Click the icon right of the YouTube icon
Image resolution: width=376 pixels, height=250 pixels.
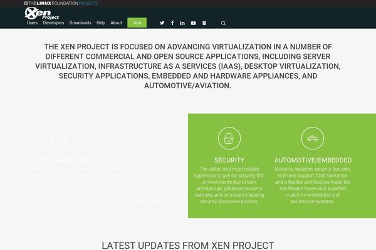tap(204, 23)
